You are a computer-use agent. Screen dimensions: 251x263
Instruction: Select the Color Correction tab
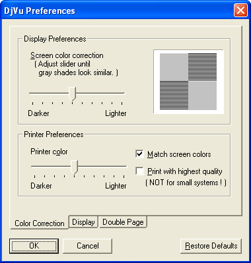40,223
